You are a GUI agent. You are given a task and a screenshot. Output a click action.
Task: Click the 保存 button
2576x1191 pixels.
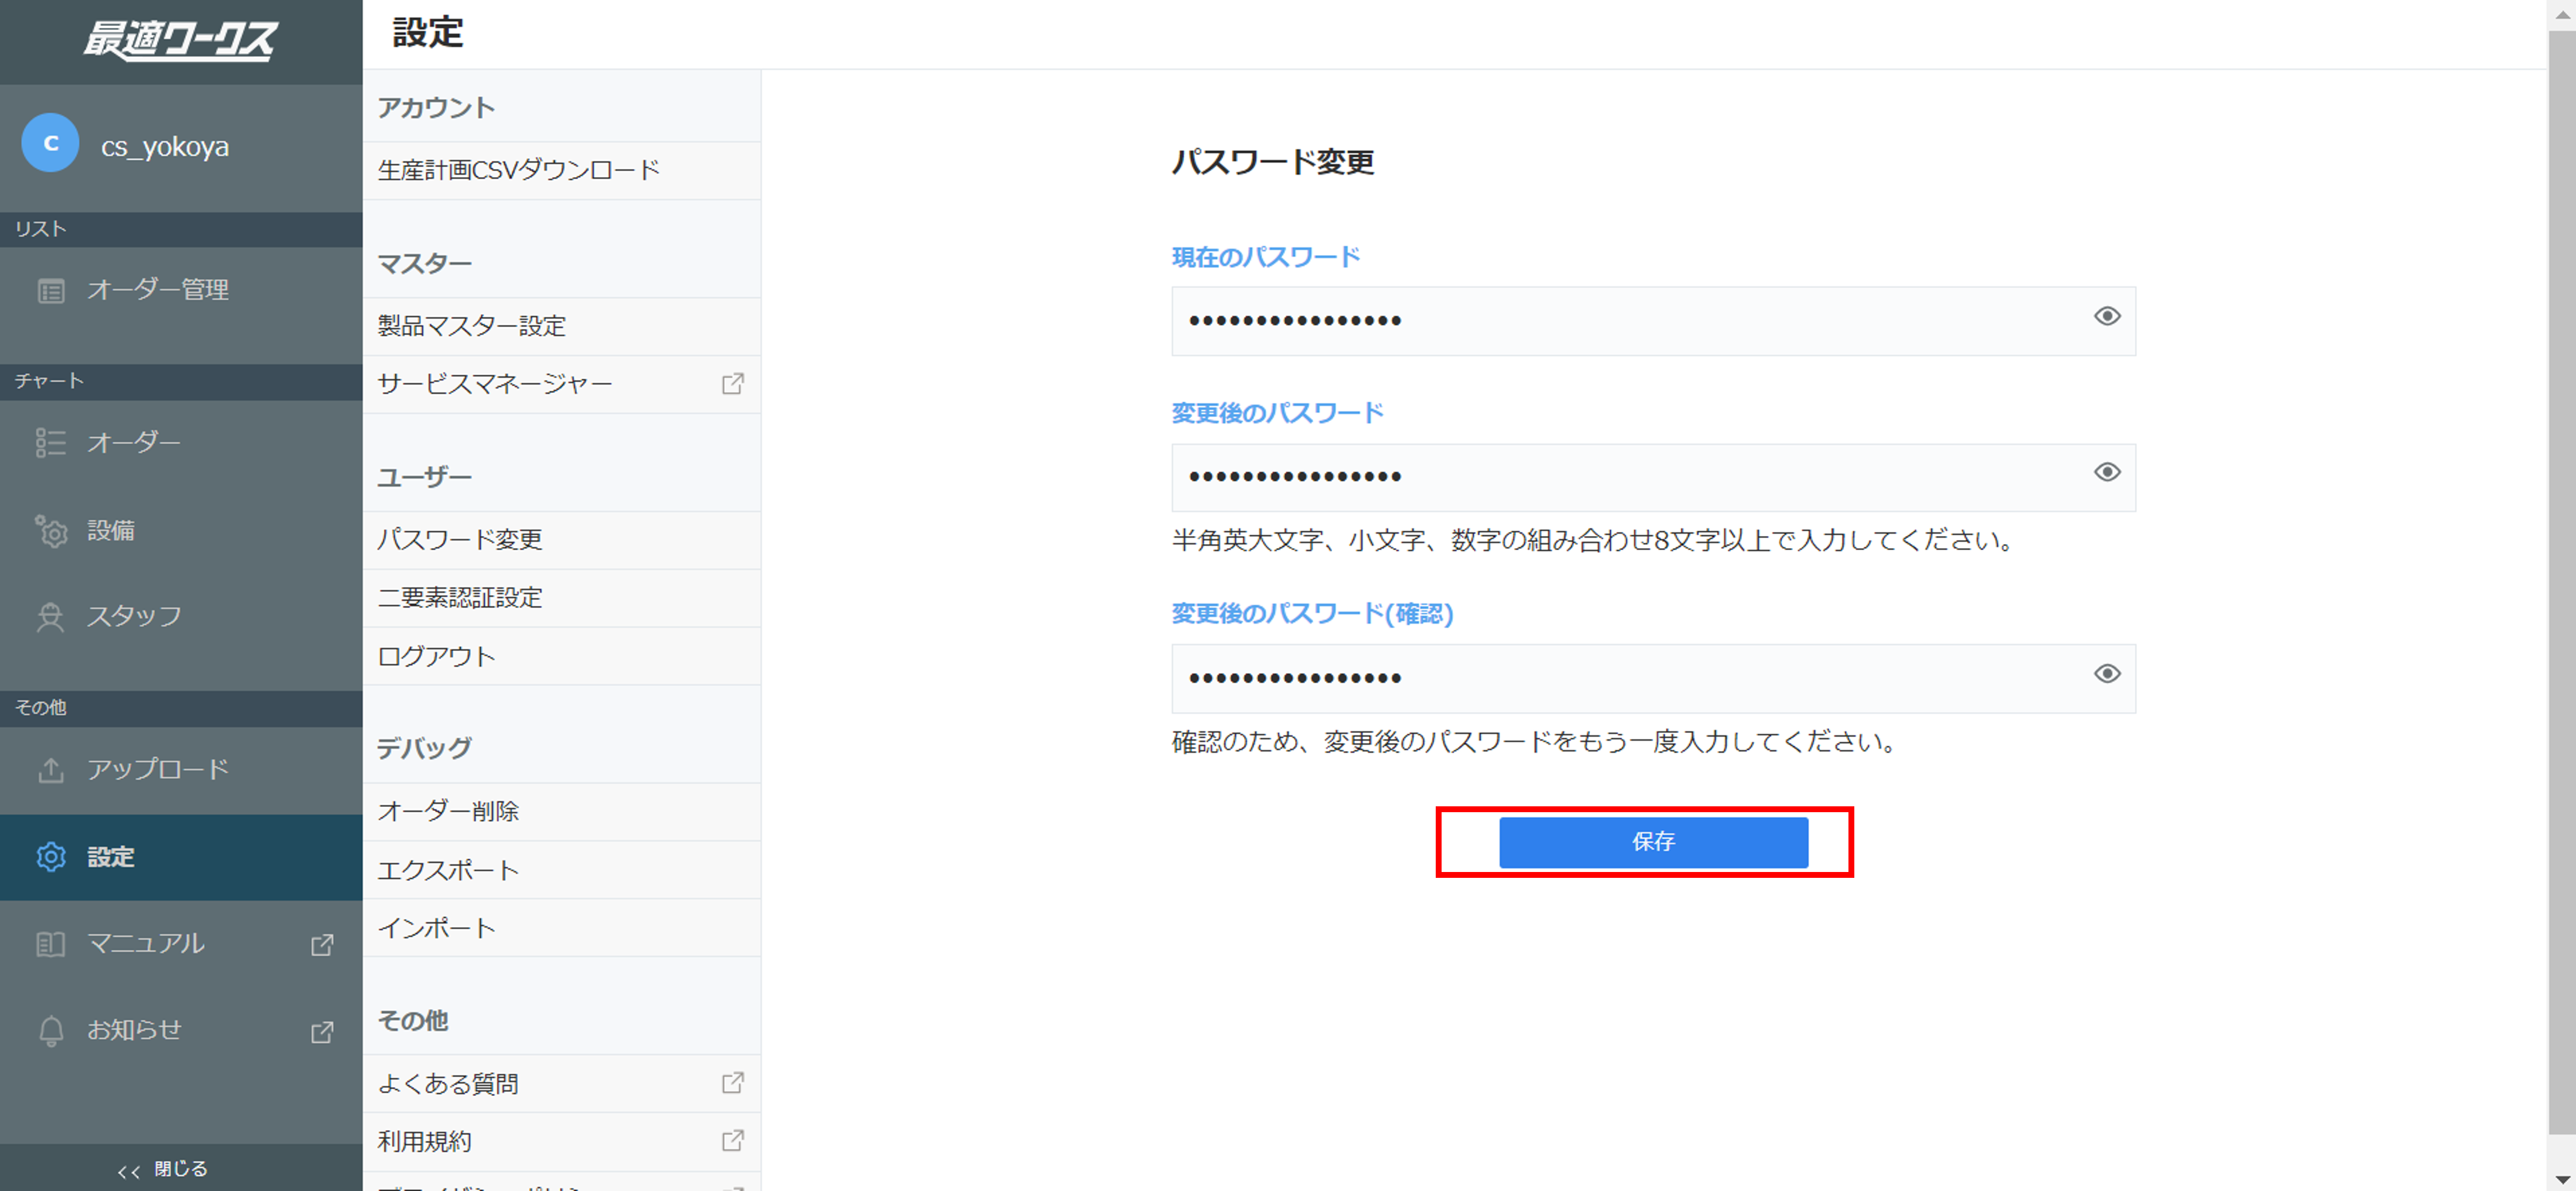pos(1653,842)
